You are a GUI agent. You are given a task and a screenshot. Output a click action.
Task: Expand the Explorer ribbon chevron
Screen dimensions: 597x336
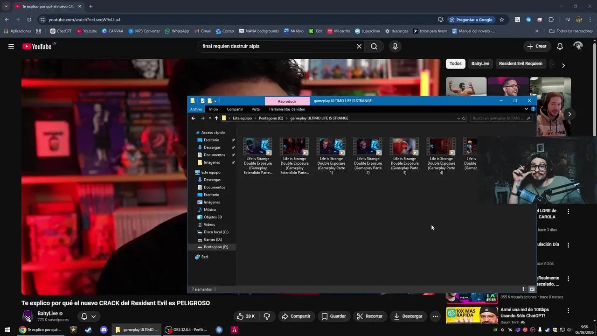point(527,109)
